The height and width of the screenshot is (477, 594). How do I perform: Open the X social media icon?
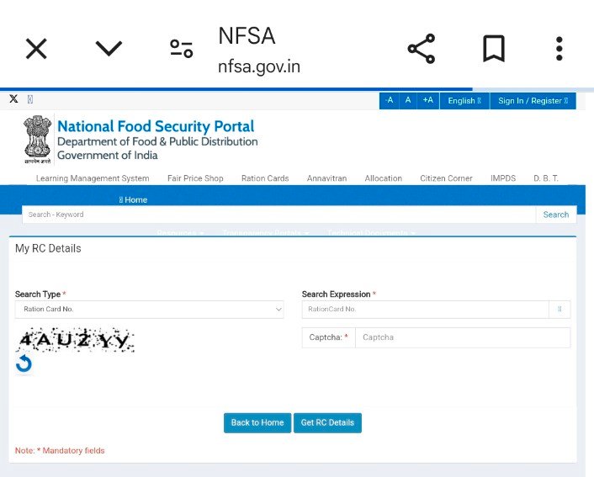(x=13, y=99)
